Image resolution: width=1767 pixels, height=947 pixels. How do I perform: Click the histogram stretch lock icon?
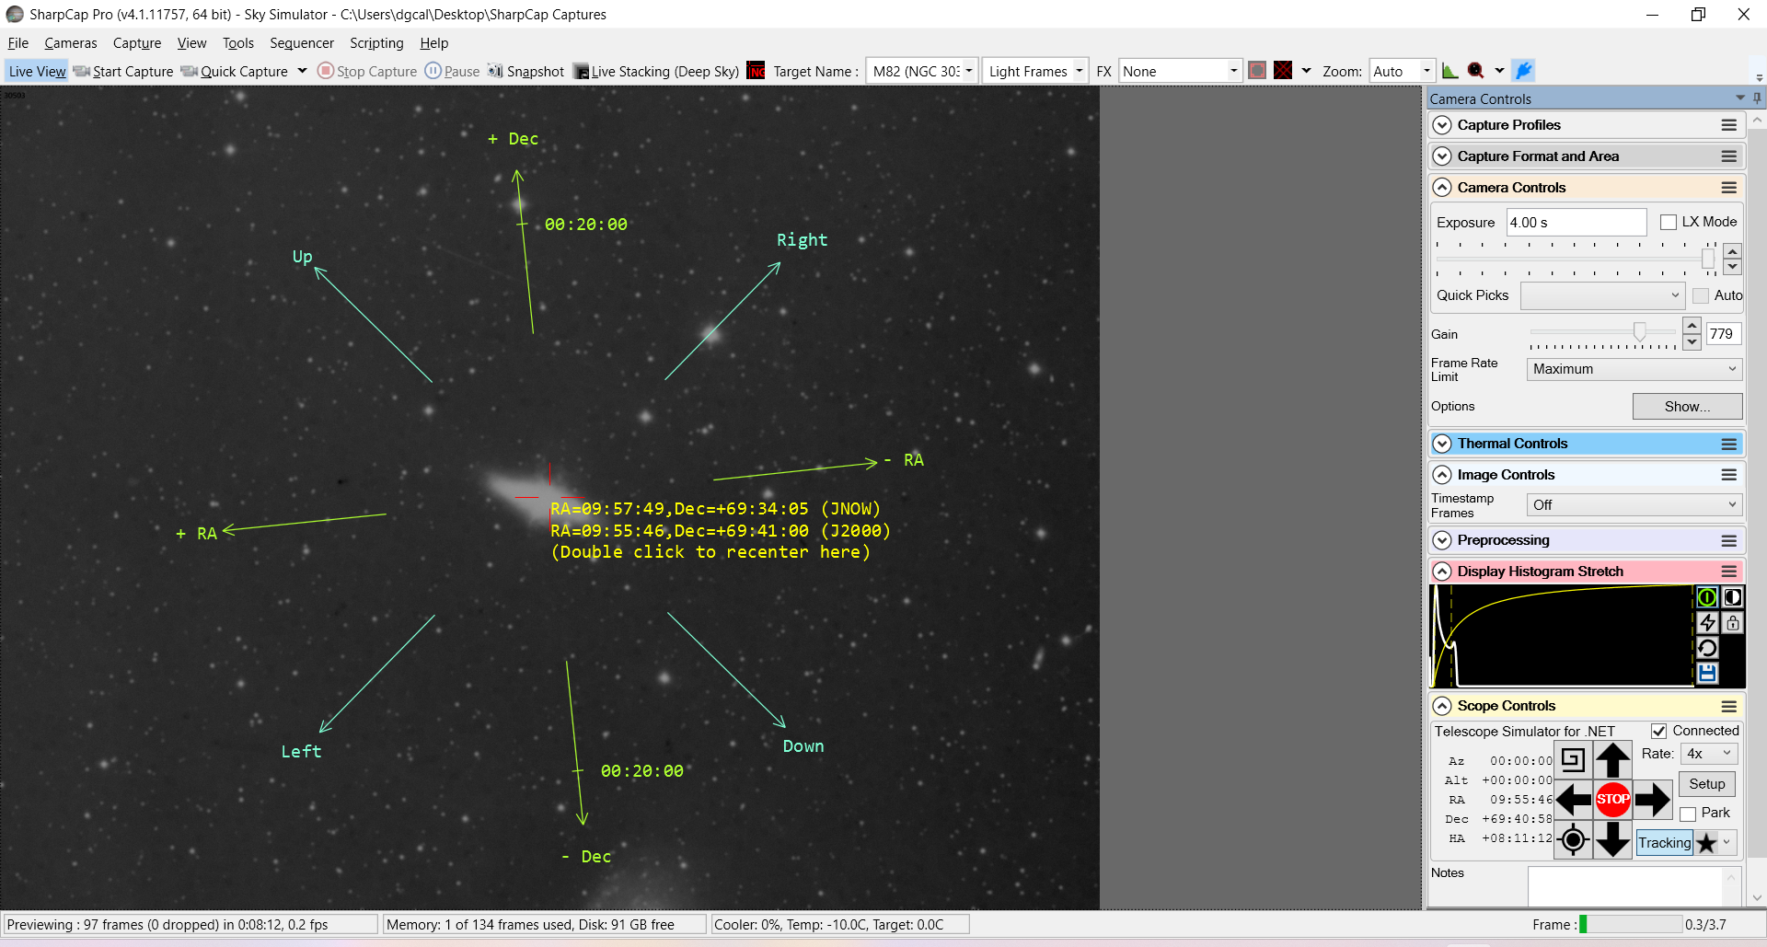pos(1733,623)
